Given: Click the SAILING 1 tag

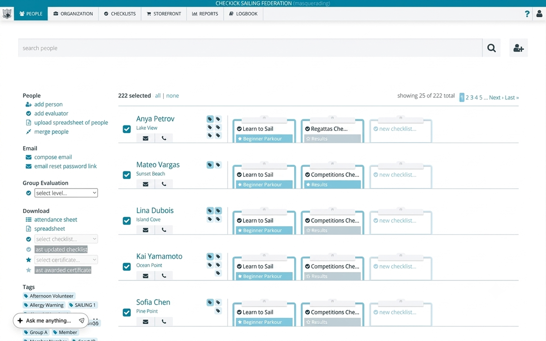Looking at the screenshot, I should click(x=83, y=305).
